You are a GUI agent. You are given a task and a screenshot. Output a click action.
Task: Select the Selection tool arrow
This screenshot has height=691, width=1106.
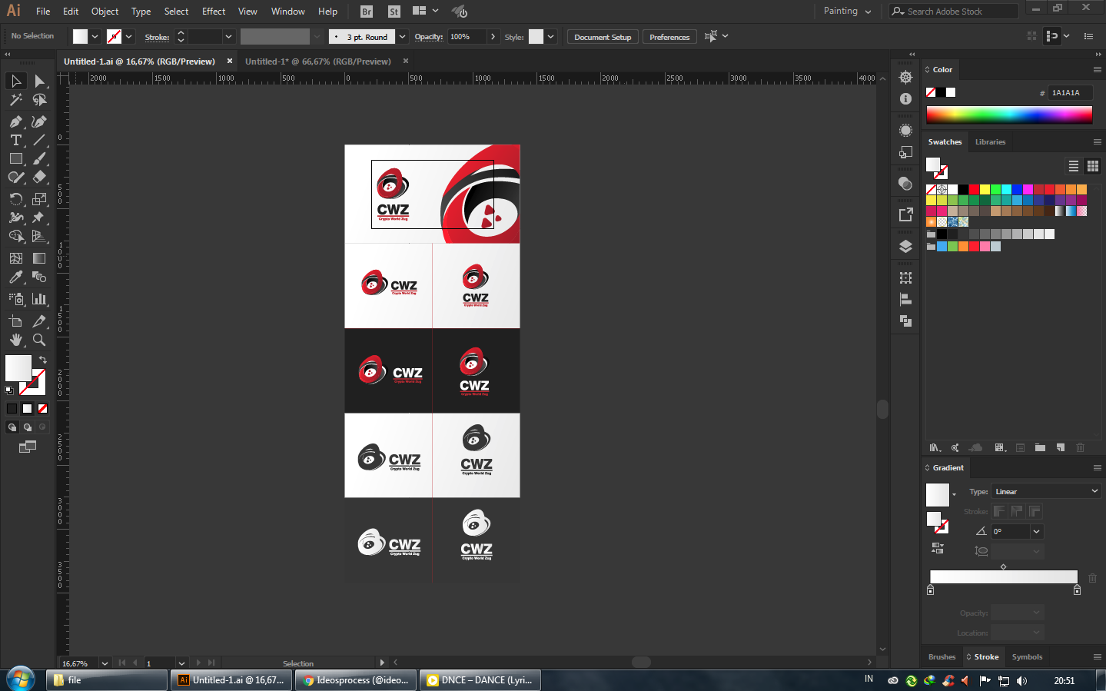(x=15, y=81)
